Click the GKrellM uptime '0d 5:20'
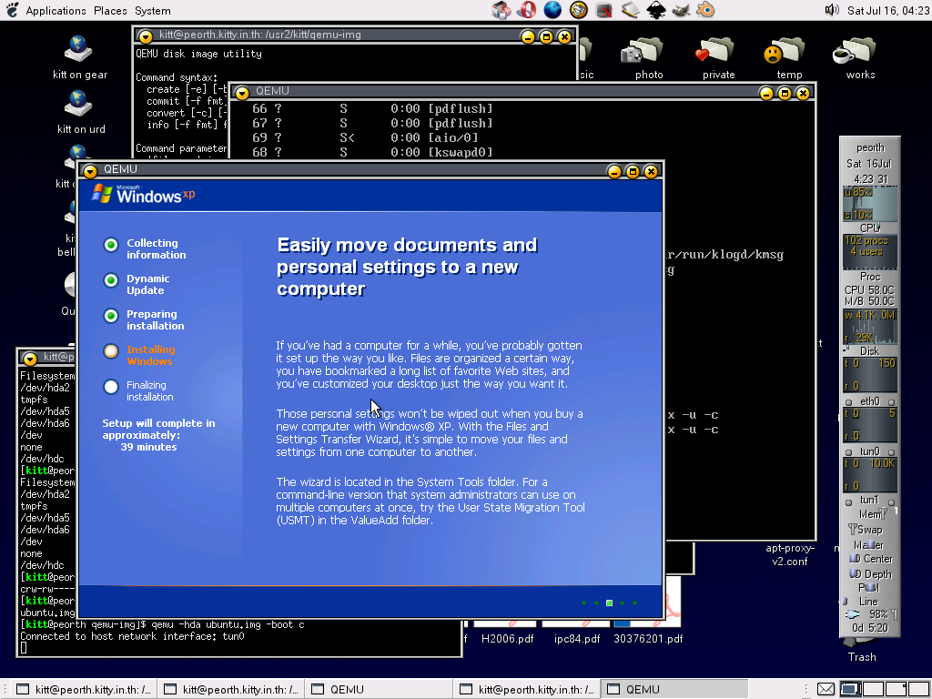 (870, 628)
